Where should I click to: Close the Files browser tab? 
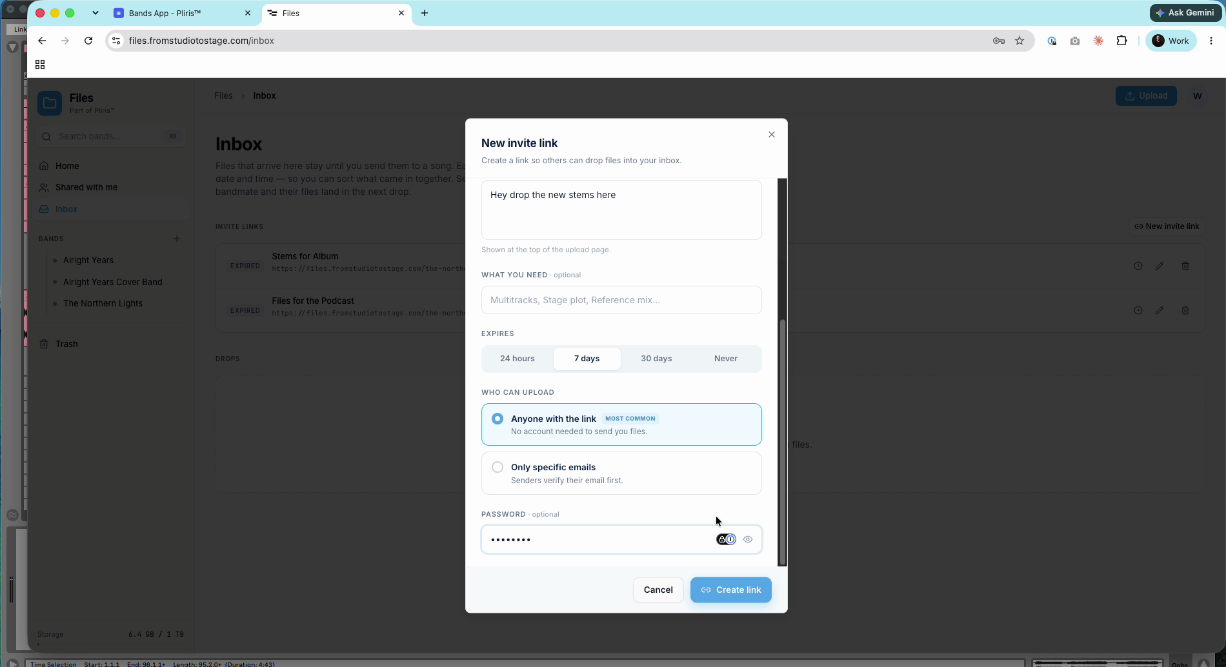[401, 13]
